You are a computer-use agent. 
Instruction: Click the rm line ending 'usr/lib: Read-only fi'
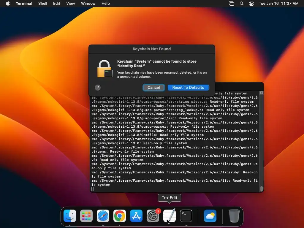point(175,181)
